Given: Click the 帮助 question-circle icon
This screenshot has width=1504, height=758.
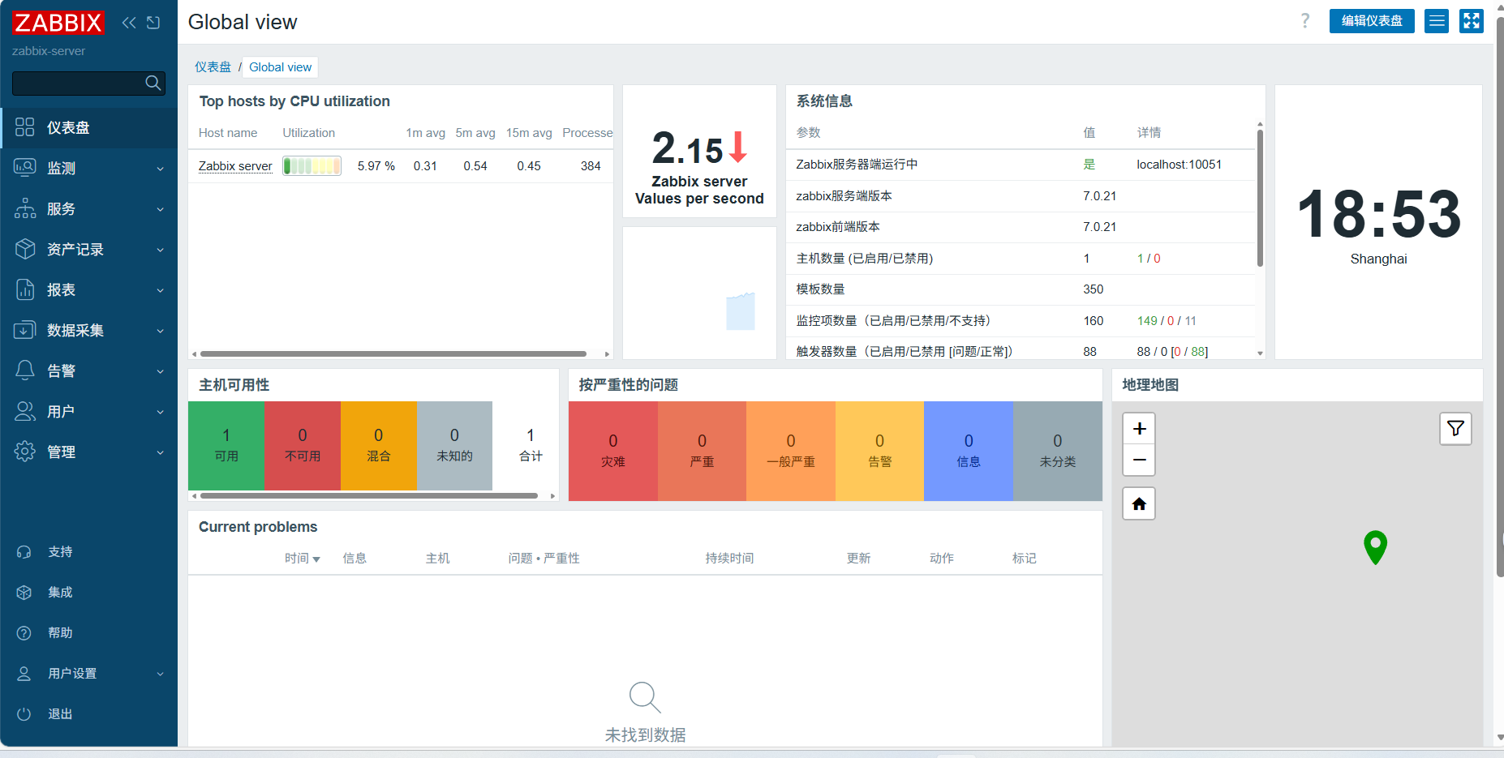Looking at the screenshot, I should [24, 633].
